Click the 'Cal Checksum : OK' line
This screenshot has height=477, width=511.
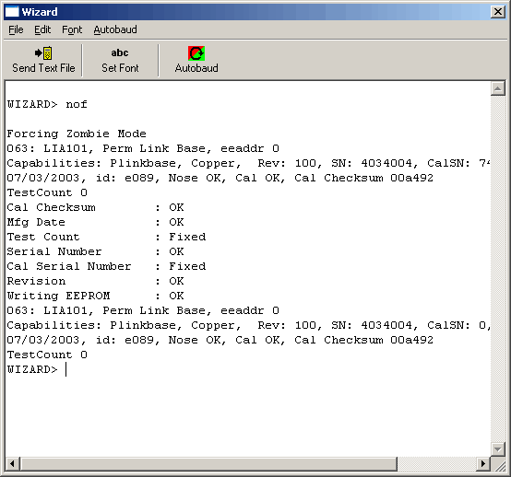[x=95, y=207]
